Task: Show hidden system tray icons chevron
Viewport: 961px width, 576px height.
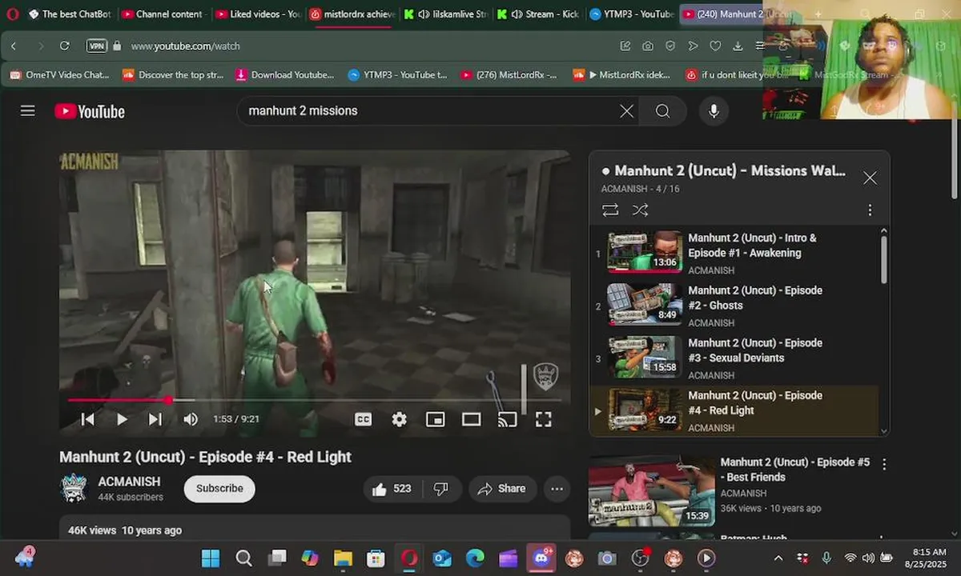Action: click(778, 558)
